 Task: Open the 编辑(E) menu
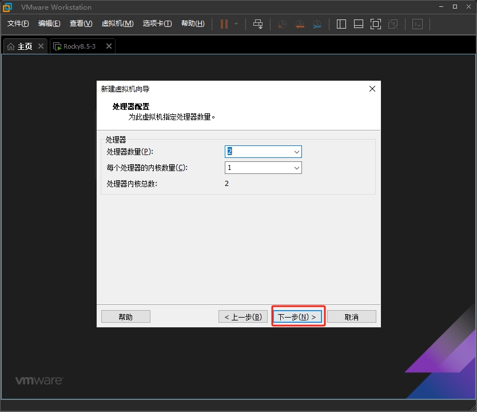(49, 23)
